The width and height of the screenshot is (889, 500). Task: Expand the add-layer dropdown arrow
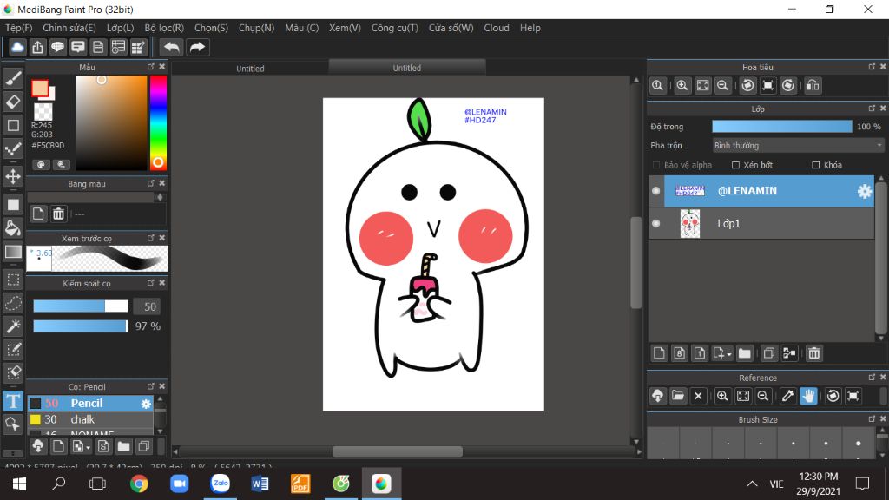[728, 354]
